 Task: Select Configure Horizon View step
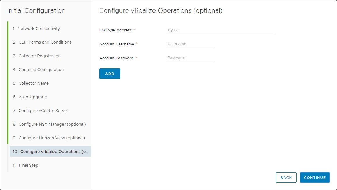pyautogui.click(x=52, y=138)
